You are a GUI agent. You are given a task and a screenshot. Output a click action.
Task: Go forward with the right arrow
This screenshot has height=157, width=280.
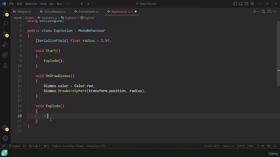tap(87, 4)
